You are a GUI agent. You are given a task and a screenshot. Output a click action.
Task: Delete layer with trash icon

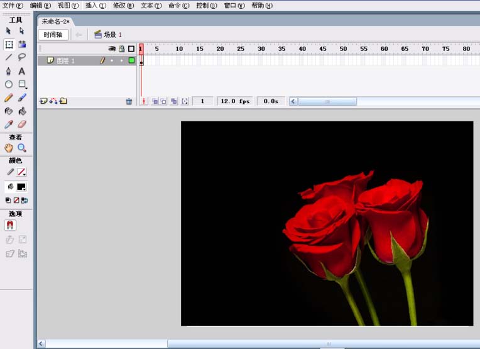tap(129, 101)
